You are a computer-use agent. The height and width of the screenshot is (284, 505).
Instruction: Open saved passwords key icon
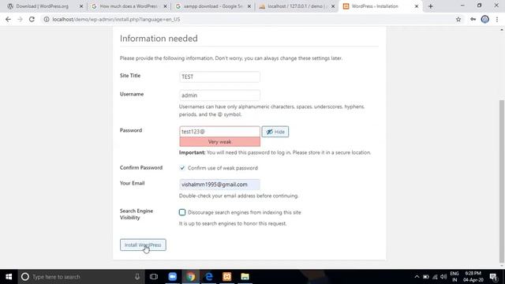(473, 19)
